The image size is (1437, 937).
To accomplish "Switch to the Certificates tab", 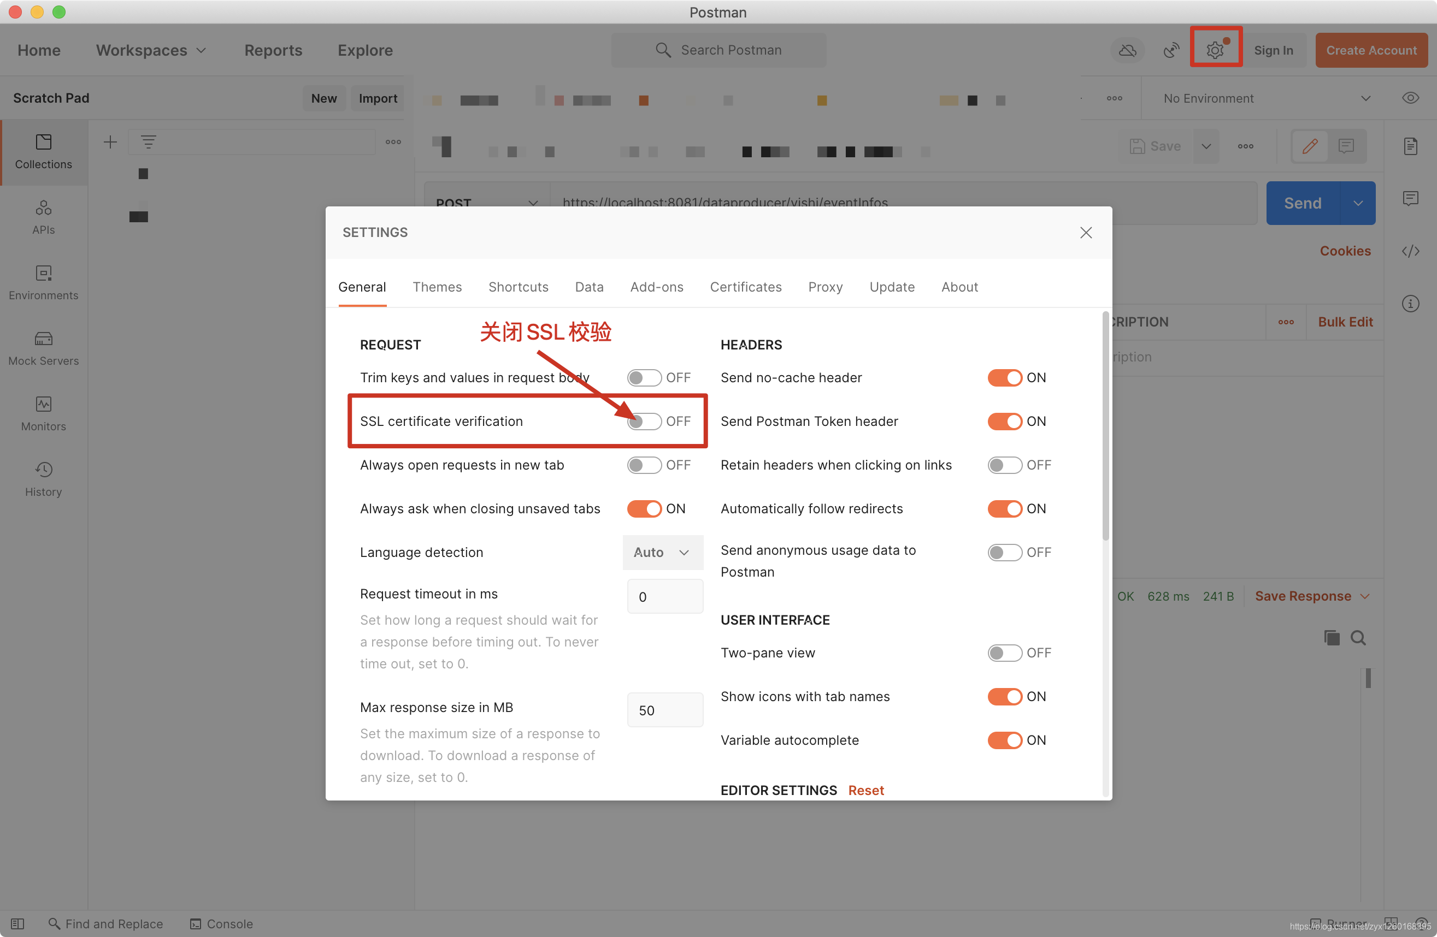I will 745,287.
